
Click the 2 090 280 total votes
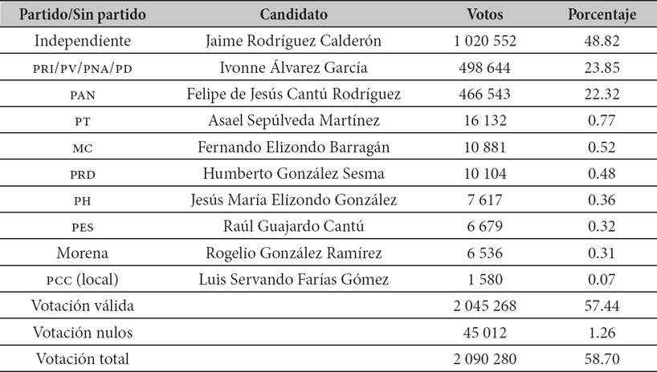[485, 358]
